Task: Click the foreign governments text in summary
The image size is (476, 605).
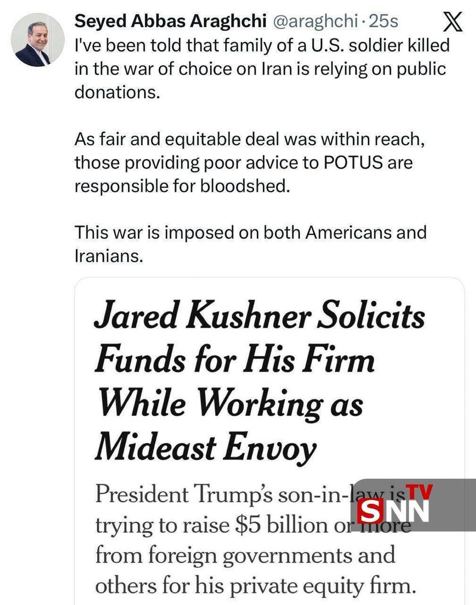Action: tap(250, 555)
